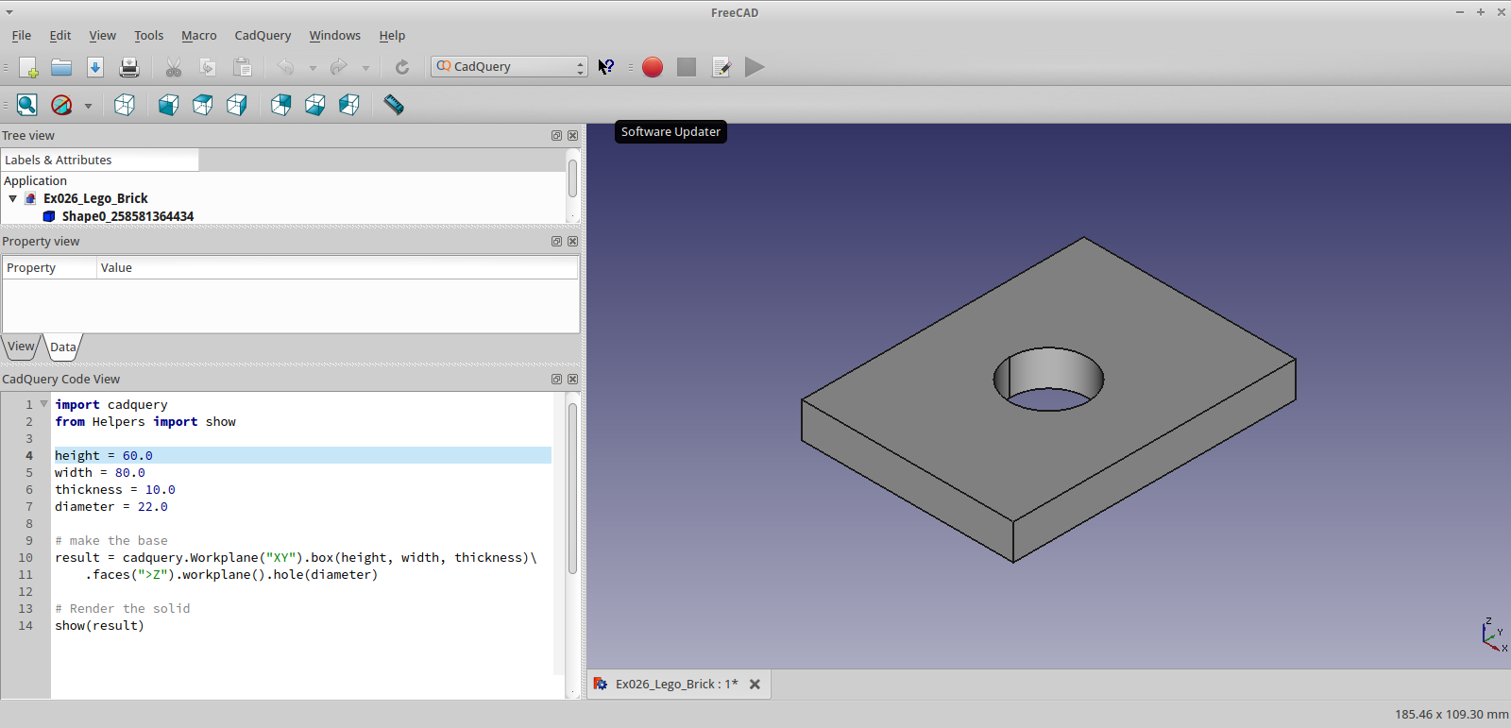This screenshot has width=1511, height=728.
Task: Set the top view with cube icon
Action: [x=203, y=105]
